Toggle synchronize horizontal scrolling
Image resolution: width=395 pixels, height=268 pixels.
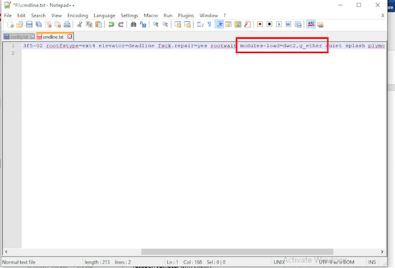pyautogui.click(x=187, y=24)
